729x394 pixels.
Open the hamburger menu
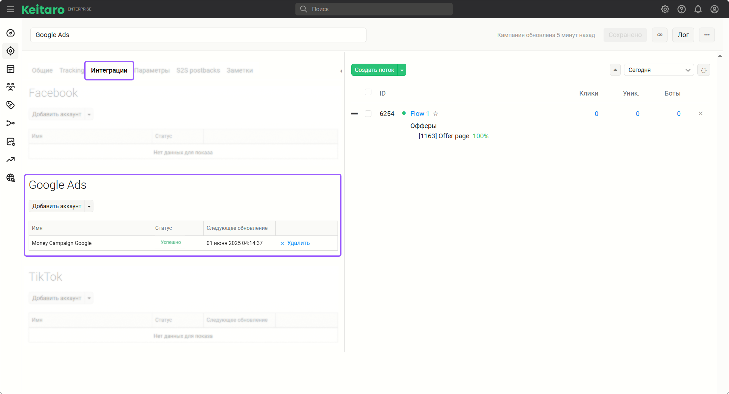tap(11, 9)
